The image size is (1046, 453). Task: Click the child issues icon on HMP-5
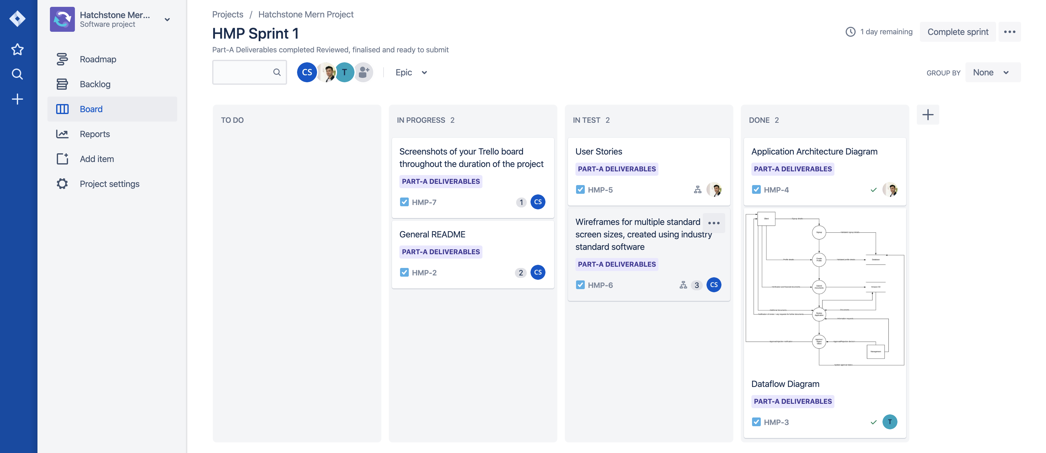click(697, 190)
